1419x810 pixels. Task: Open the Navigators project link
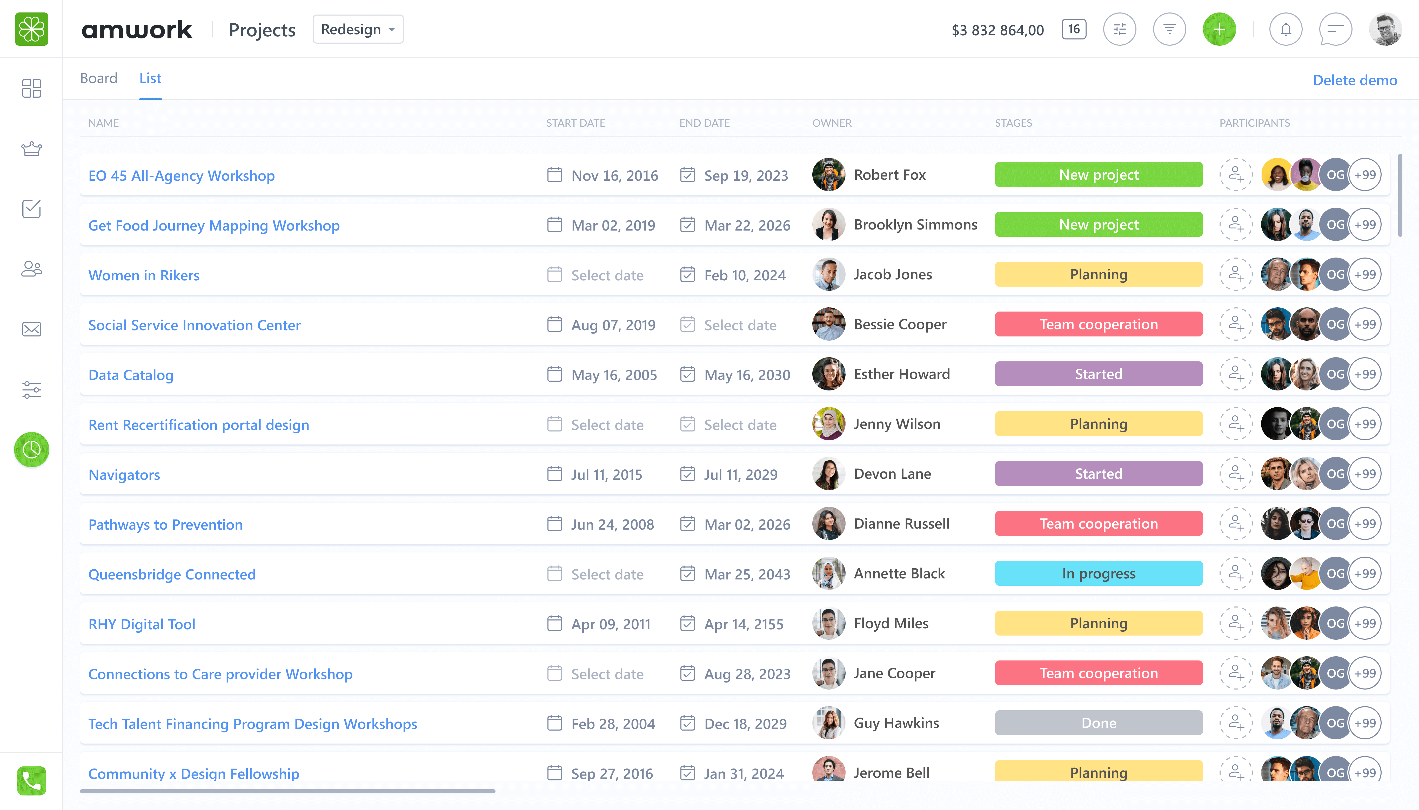tap(124, 475)
